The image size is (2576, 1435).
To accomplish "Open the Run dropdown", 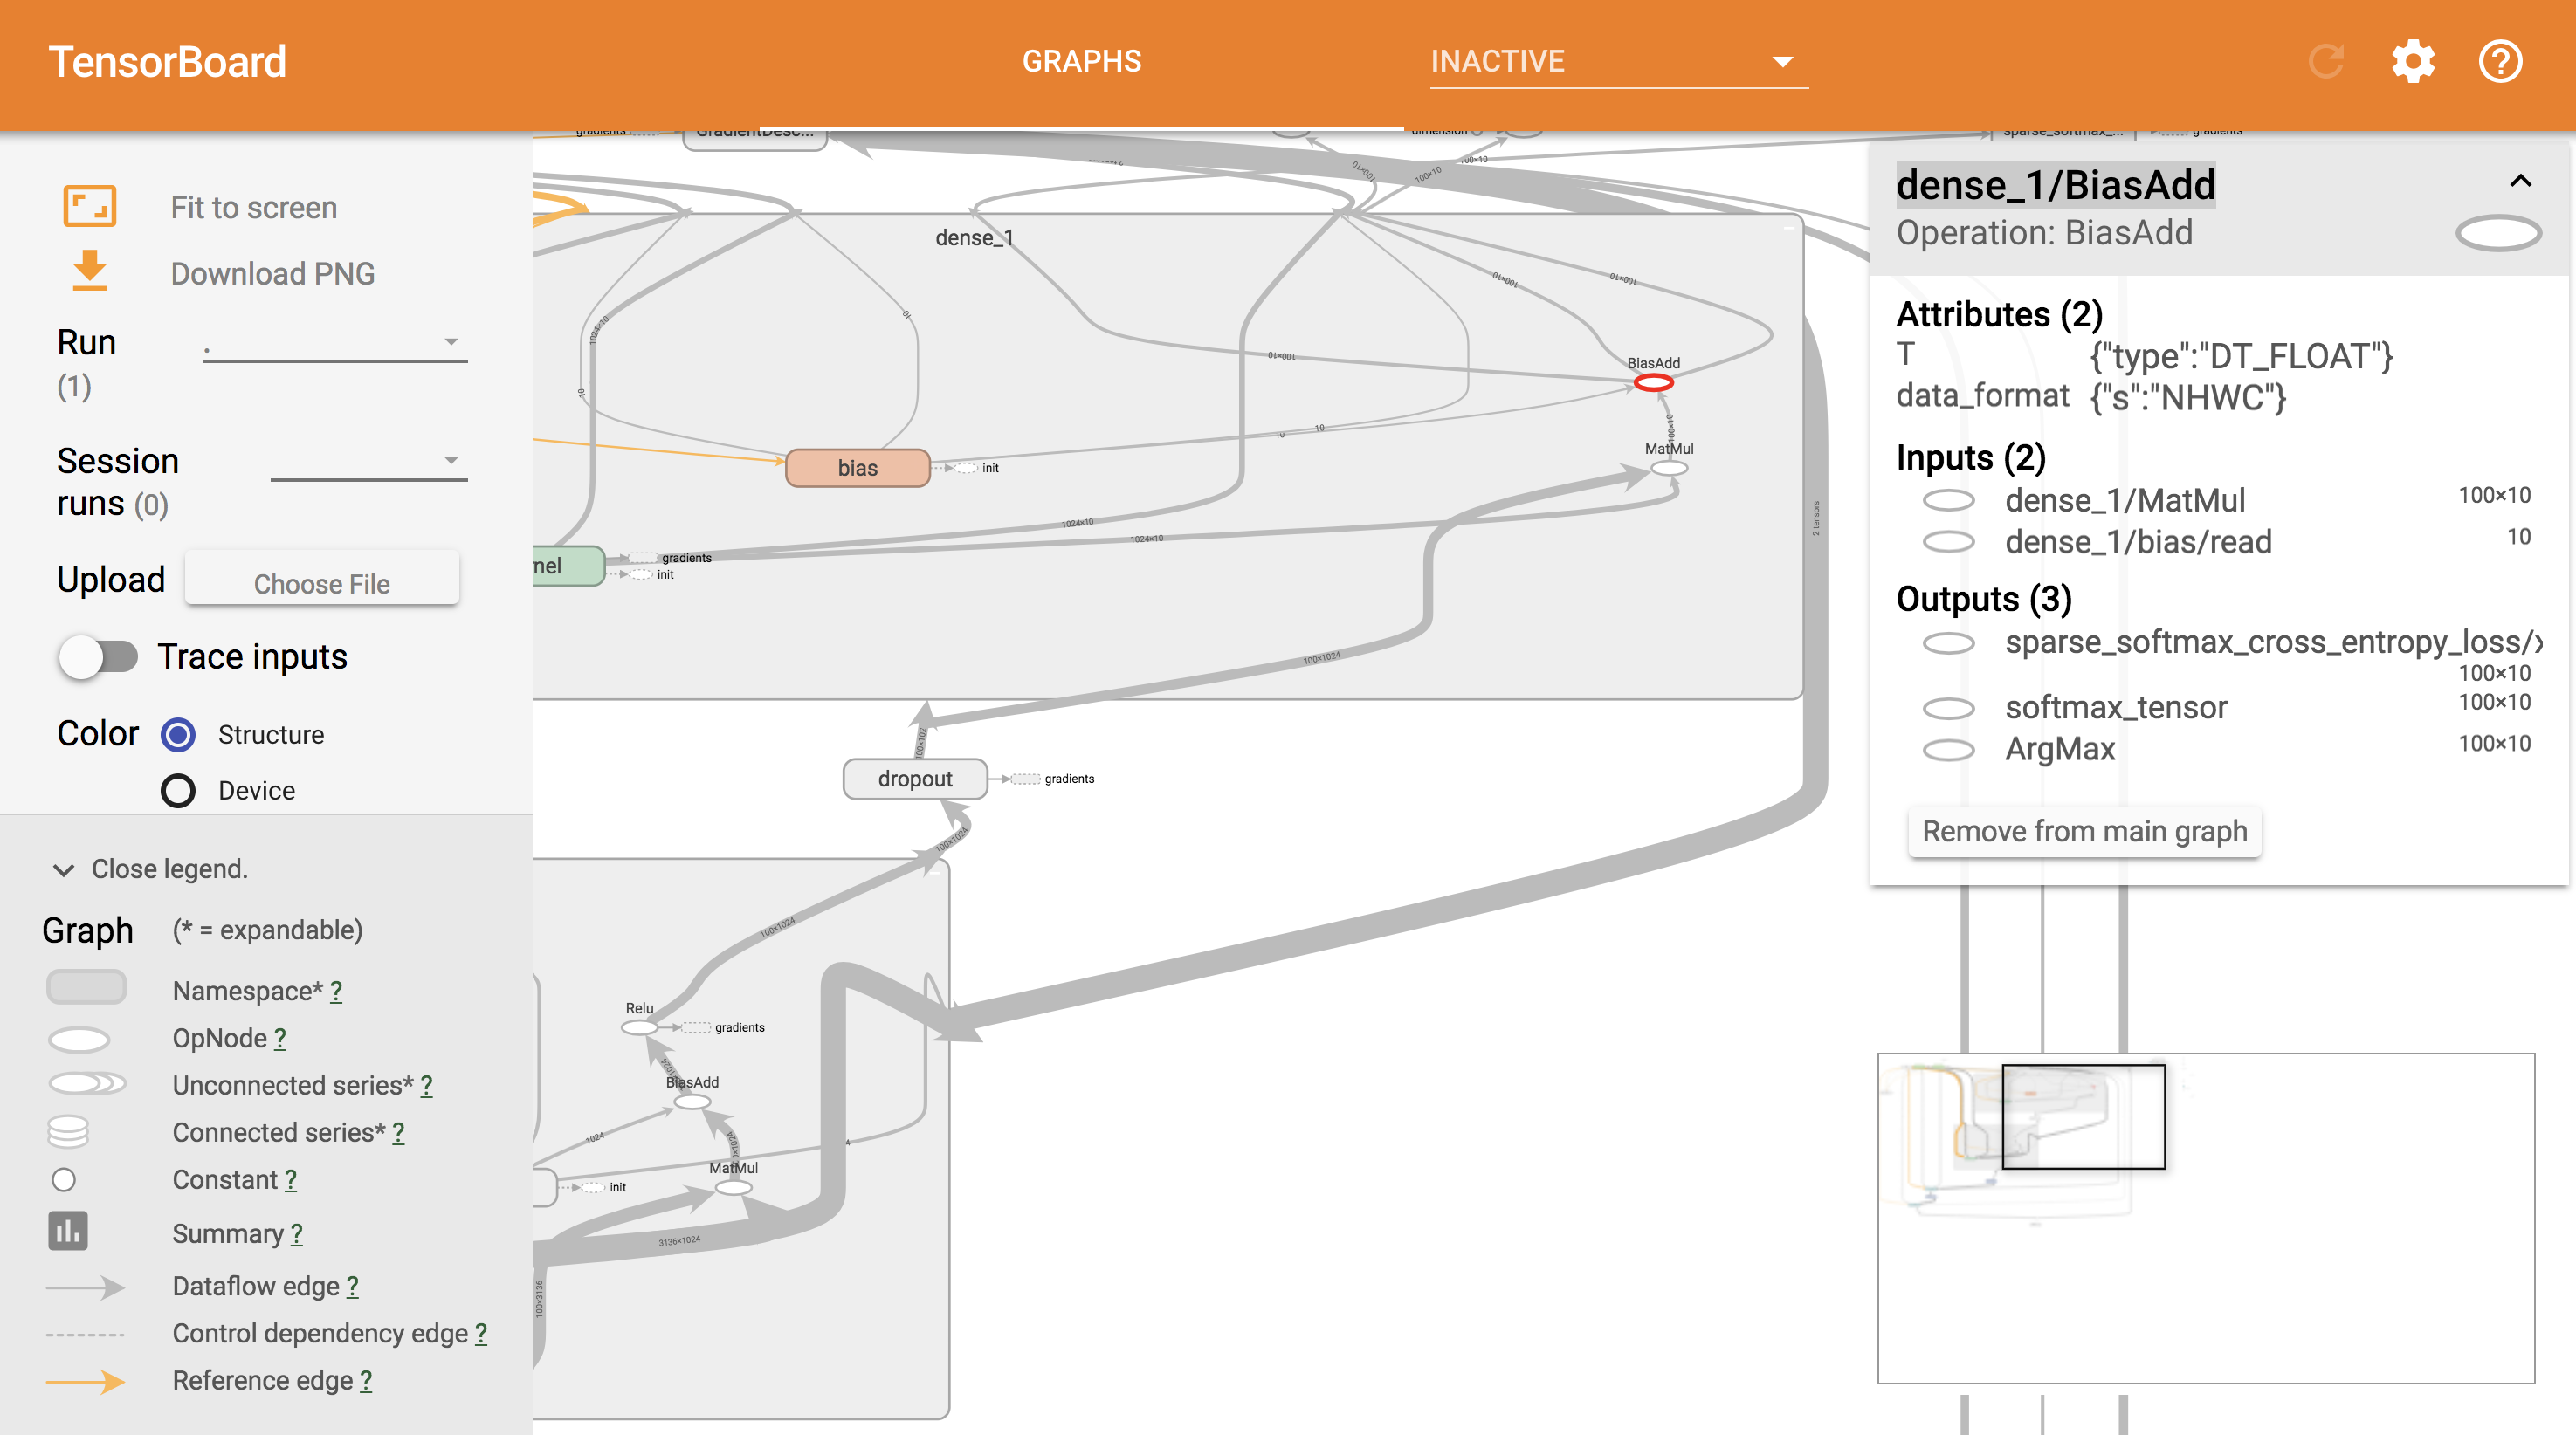I will (x=335, y=343).
